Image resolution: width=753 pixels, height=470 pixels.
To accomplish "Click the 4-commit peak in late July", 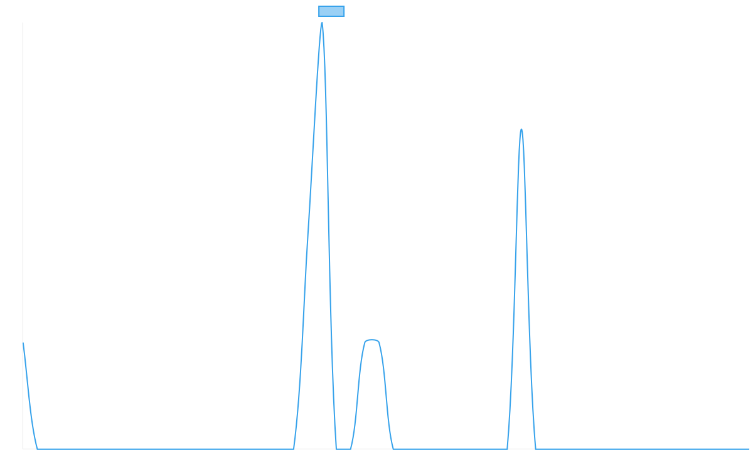I will coord(322,23).
